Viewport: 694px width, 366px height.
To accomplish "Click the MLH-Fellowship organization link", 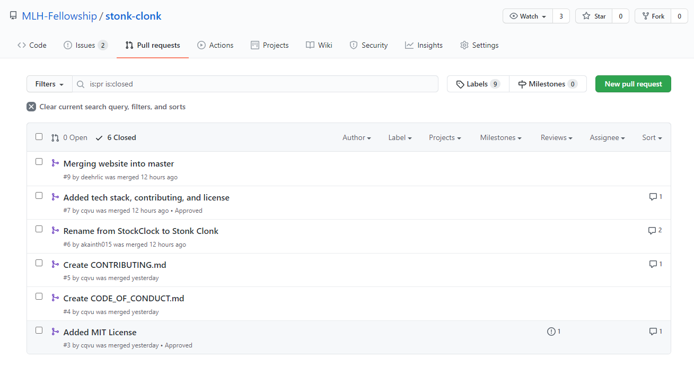I will 59,16.
